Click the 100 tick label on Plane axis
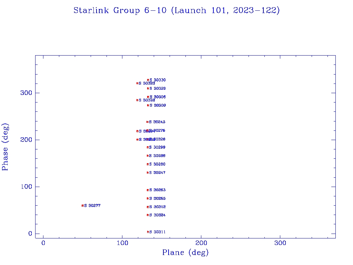The width and height of the screenshot is (353, 265). (122, 243)
